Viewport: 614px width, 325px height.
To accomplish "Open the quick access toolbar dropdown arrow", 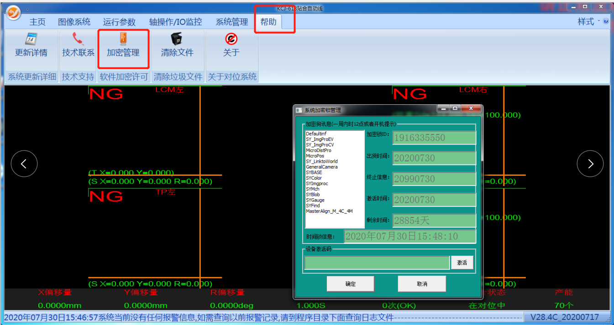I will pos(27,9).
